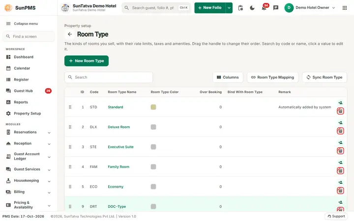The image size is (354, 221).
Task: Click the drag handle of Deluxe Room row
Action: (x=70, y=127)
